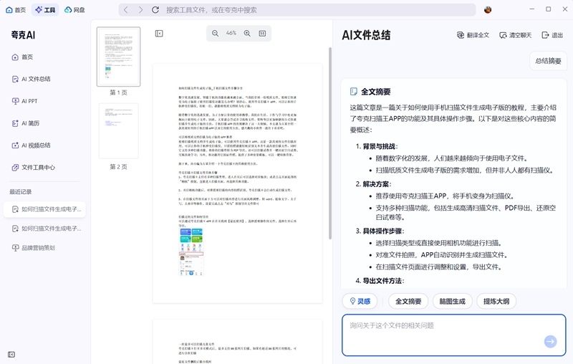The image size is (573, 364).
Task: Open the 首页 tab in top bar
Action: (x=16, y=10)
